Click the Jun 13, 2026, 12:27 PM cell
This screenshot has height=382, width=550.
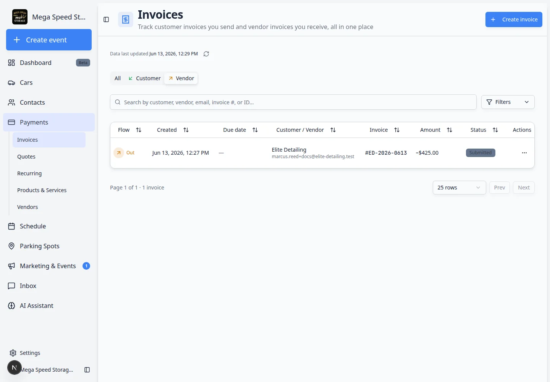[x=181, y=153]
